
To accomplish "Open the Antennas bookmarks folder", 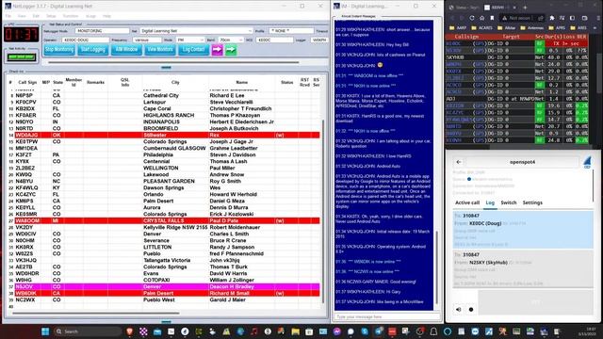I will tap(533, 27).
